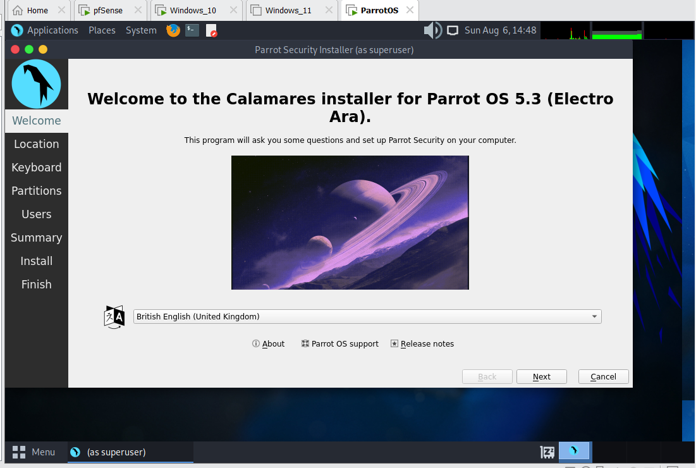Click the Parrot logo in installer sidebar
The image size is (696, 468).
tap(37, 84)
